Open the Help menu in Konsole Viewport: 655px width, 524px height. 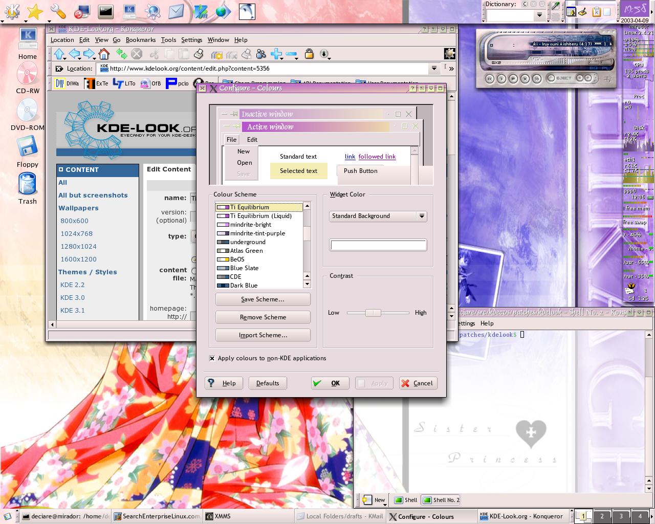(487, 323)
